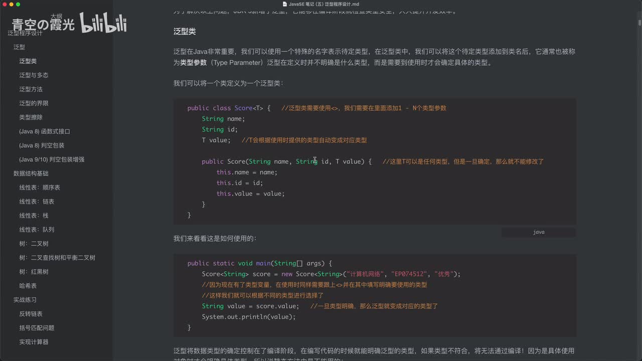Click 'this.name = name;' code line

click(247, 172)
